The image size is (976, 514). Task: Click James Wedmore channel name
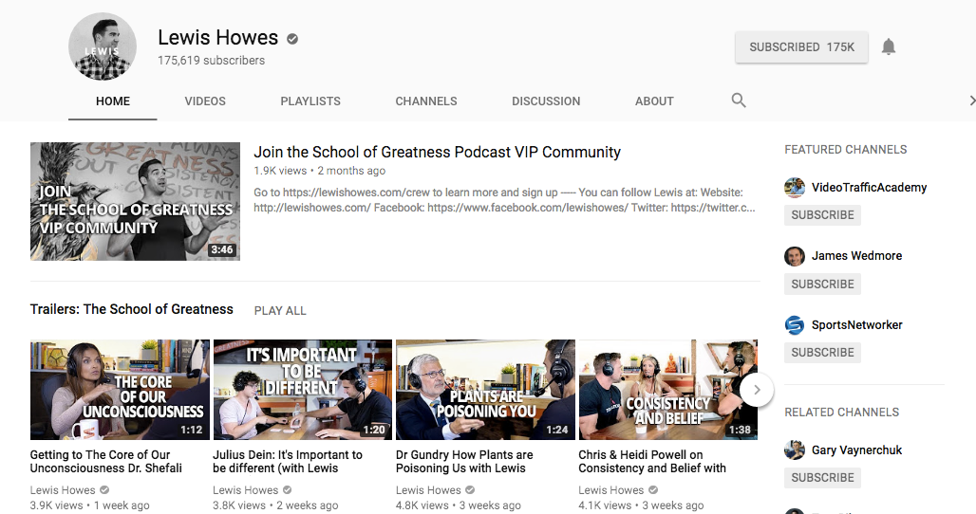(856, 256)
